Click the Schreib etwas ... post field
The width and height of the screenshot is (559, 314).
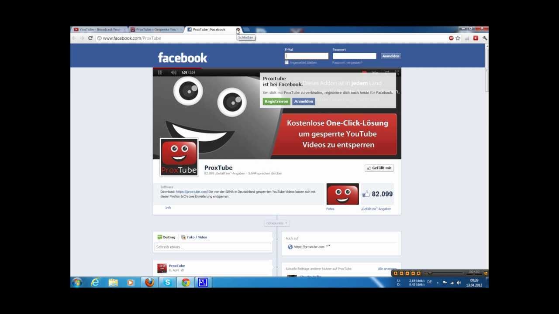click(213, 247)
